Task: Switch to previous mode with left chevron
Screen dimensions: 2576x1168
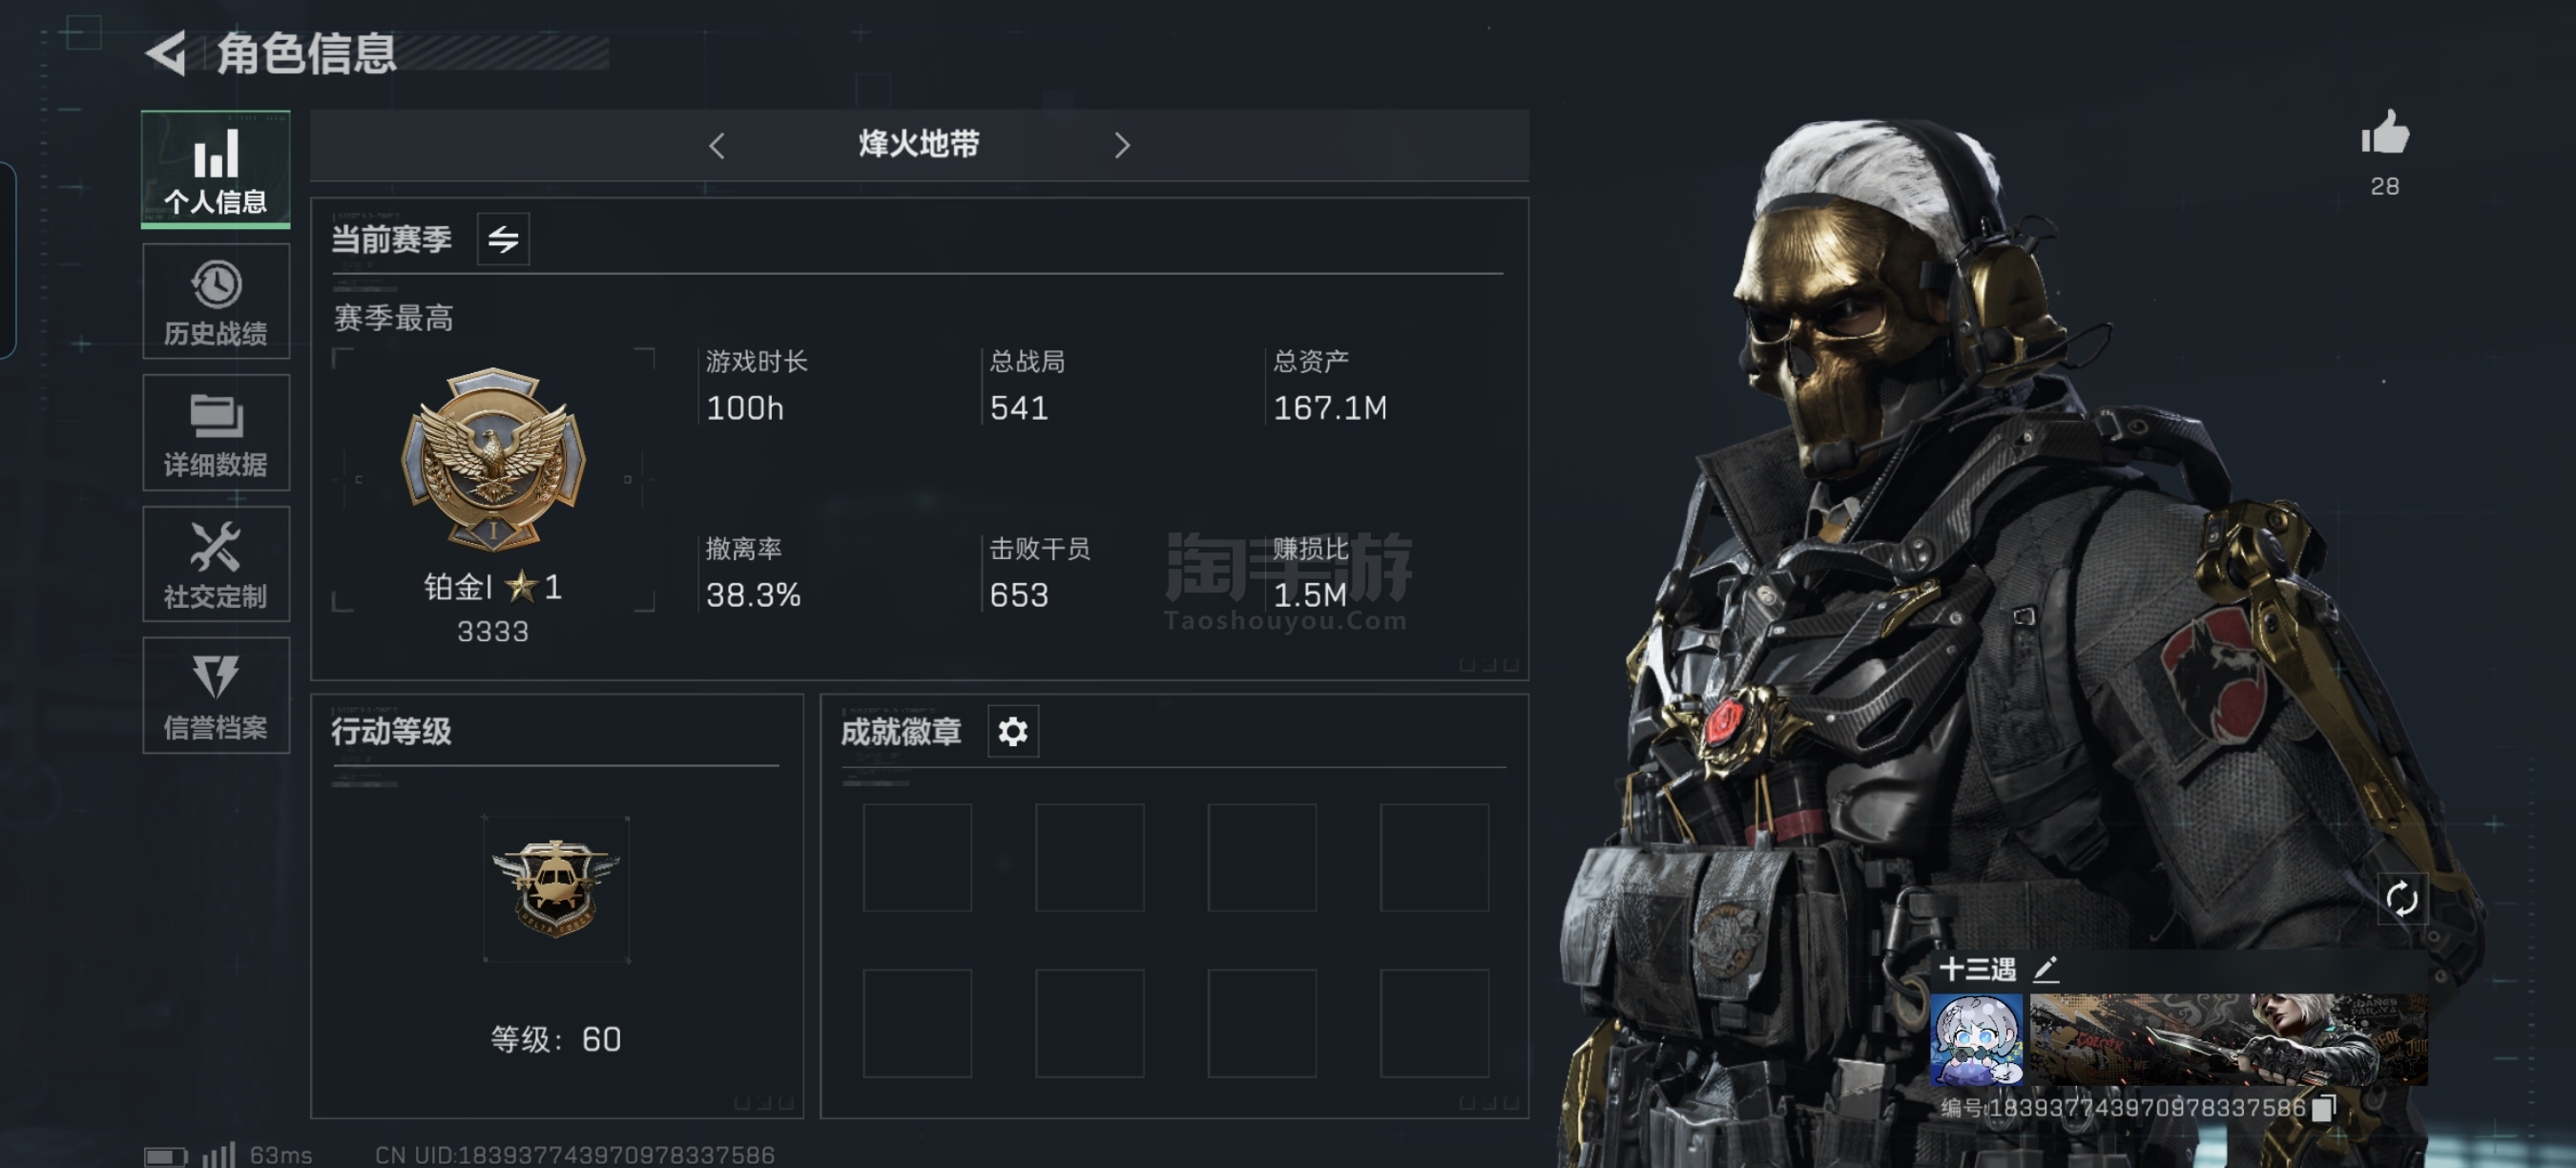Action: 717,146
